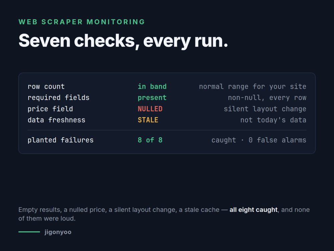Select the 'data freshness' row label

pos(56,120)
